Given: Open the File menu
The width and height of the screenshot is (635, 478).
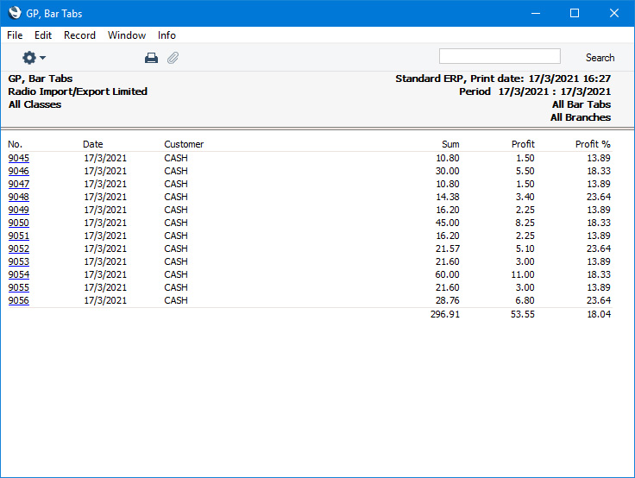Looking at the screenshot, I should point(15,35).
